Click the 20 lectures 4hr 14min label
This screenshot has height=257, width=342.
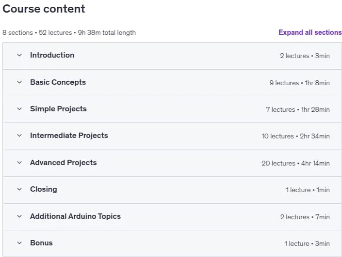[x=295, y=163]
